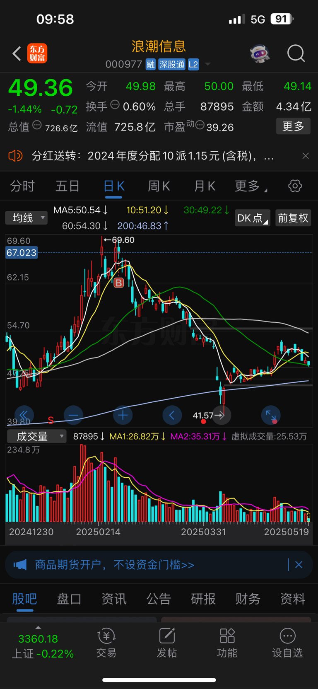318x689 pixels.
Task: Zoom in chart with plus button
Action: 123,415
